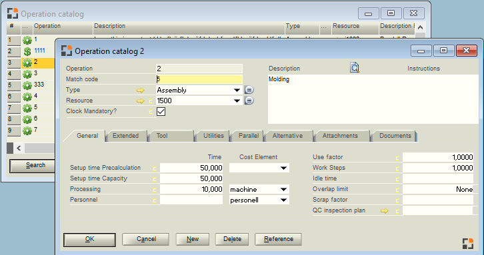Follow the yellow arrow link next to Type
The width and height of the screenshot is (484, 255).
[141, 90]
